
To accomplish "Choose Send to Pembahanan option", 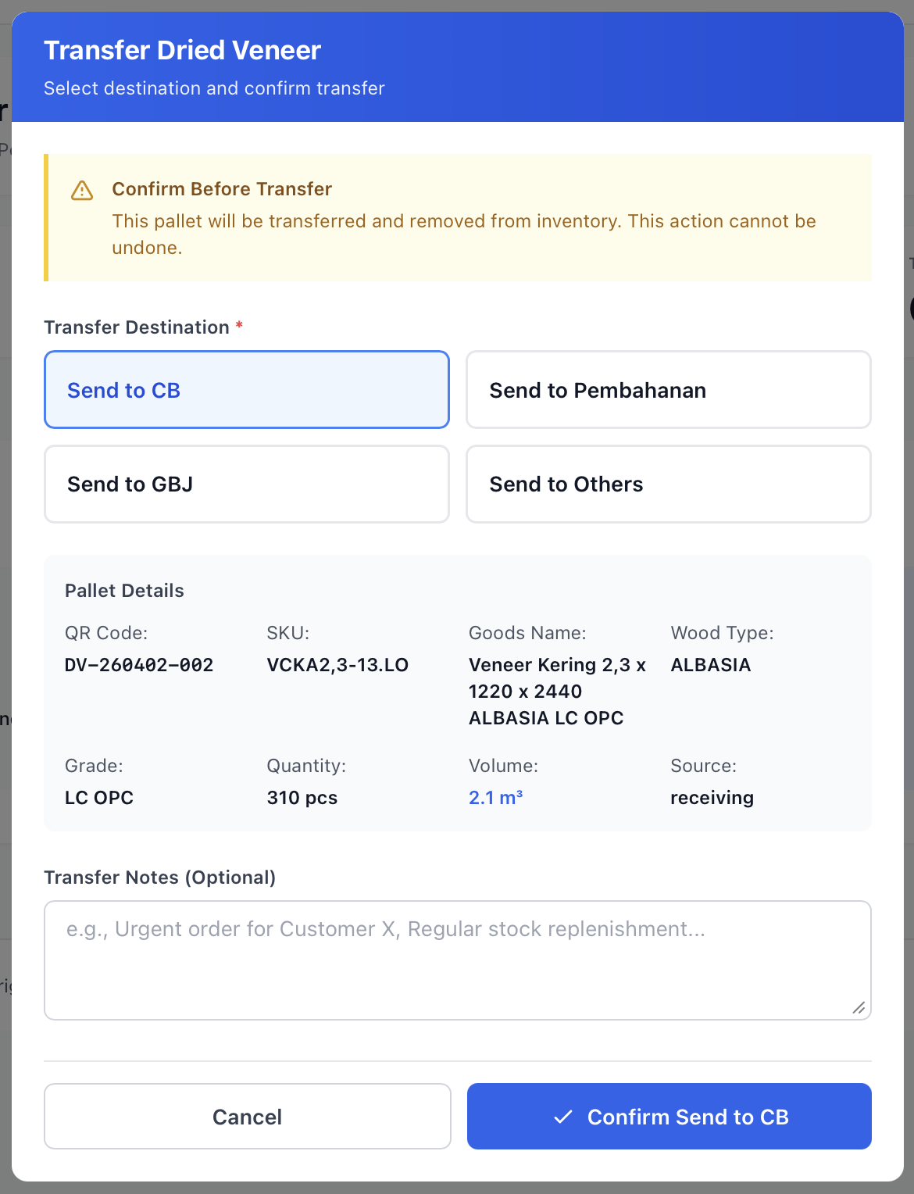I will [668, 390].
